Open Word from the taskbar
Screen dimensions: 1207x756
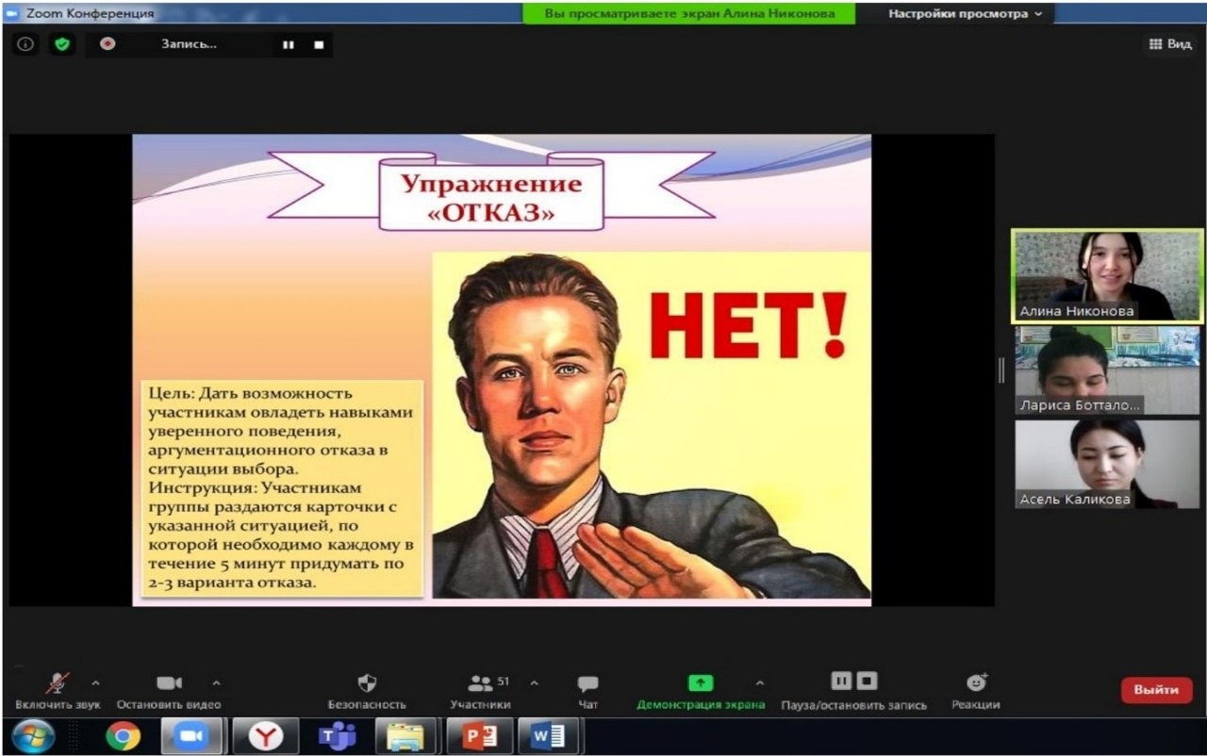click(549, 736)
